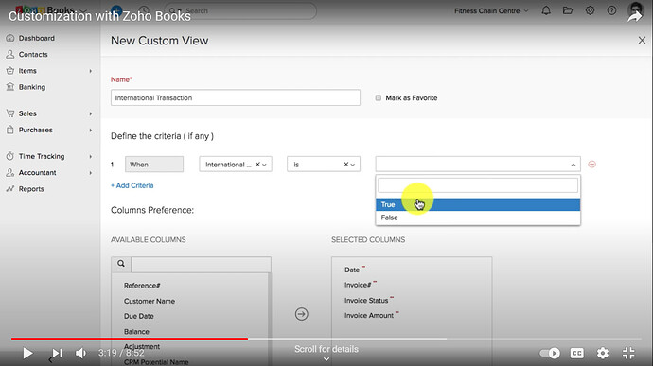Remove criteria with red minus icon
This screenshot has height=366, width=653.
click(x=591, y=165)
